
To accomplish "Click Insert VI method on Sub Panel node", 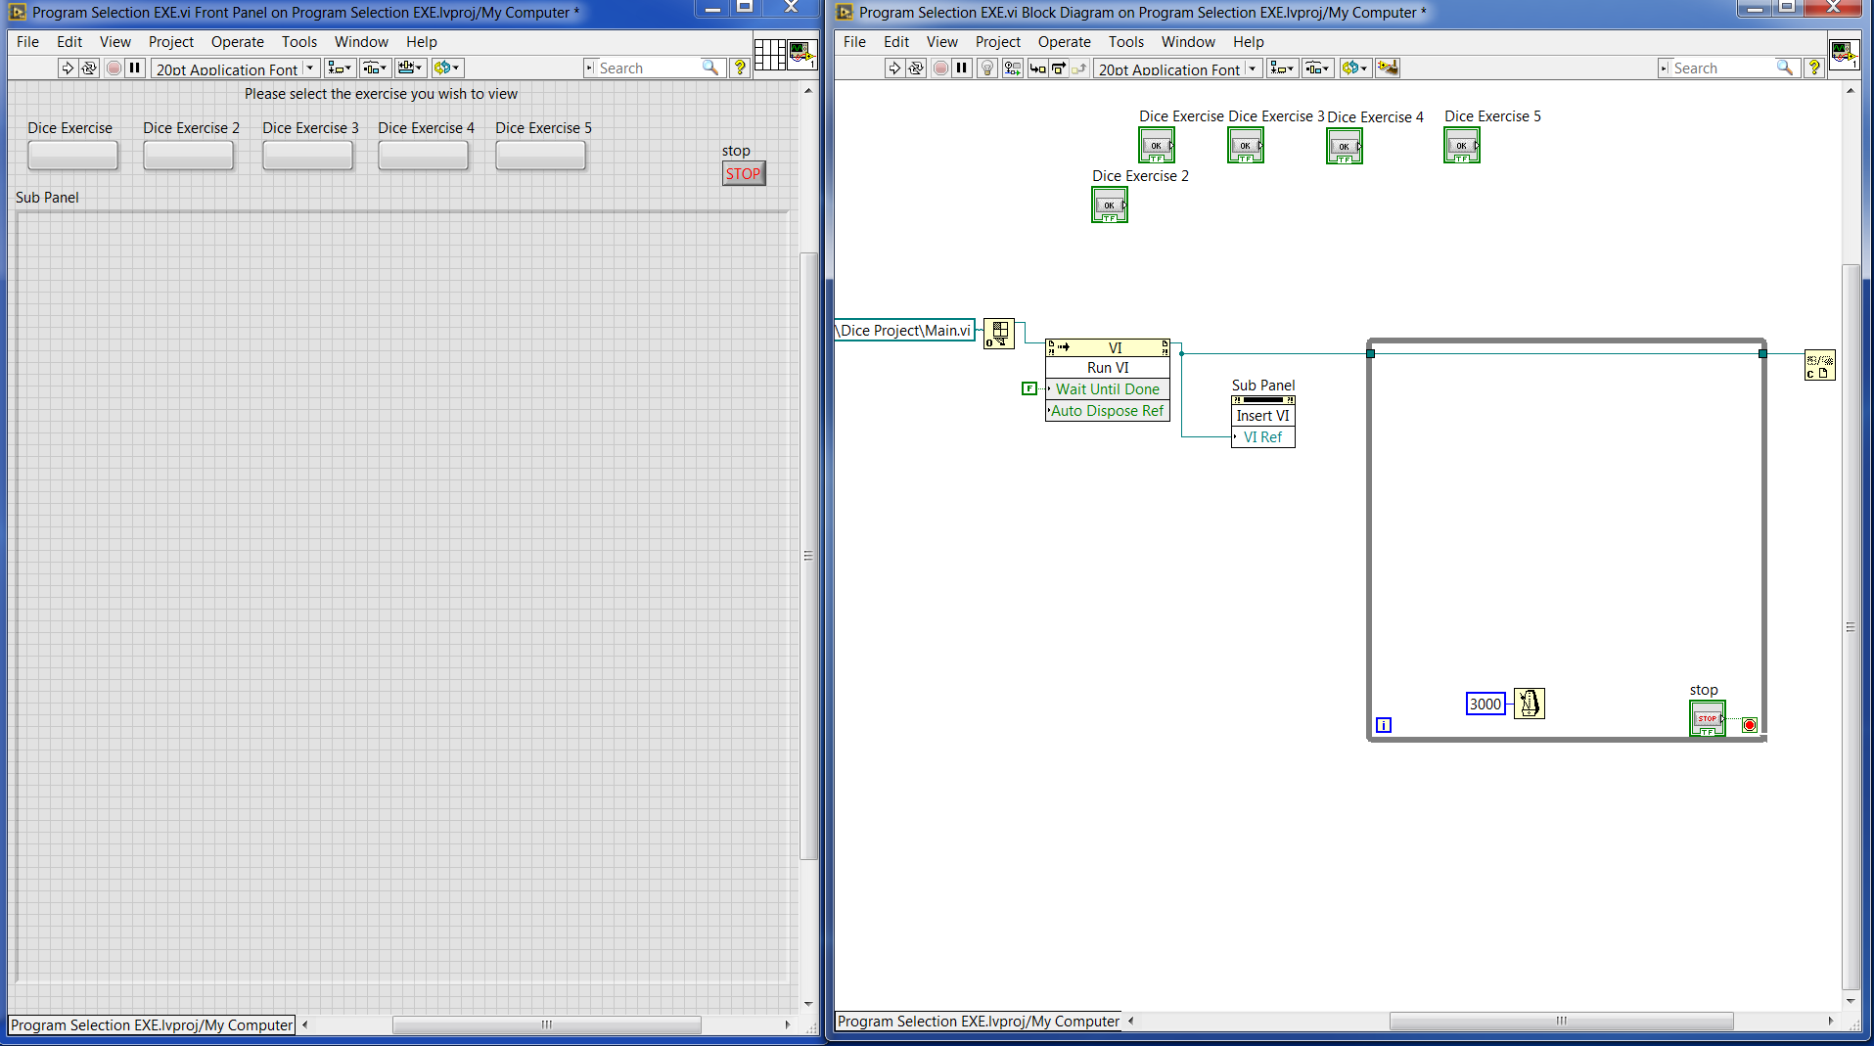I will pyautogui.click(x=1263, y=416).
